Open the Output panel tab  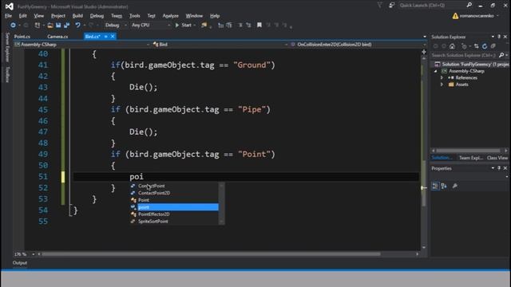tap(20, 263)
